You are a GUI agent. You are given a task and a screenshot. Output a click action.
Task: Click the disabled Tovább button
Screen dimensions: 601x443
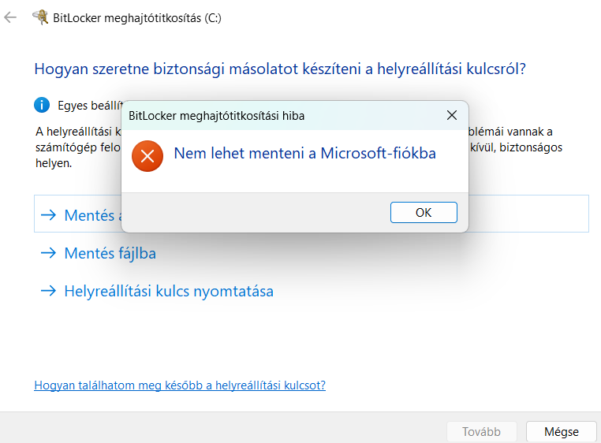pos(481,431)
